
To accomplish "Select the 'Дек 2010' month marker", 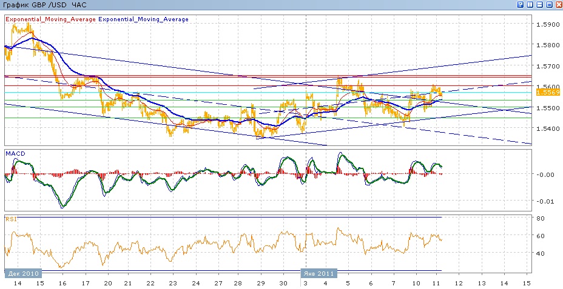I will click(23, 273).
